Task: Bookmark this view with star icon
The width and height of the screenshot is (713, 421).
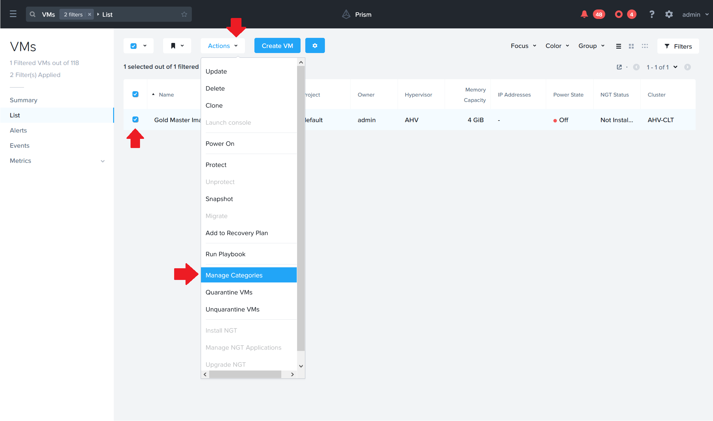Action: [184, 15]
